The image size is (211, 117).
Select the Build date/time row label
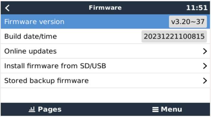pyautogui.click(x=31, y=36)
